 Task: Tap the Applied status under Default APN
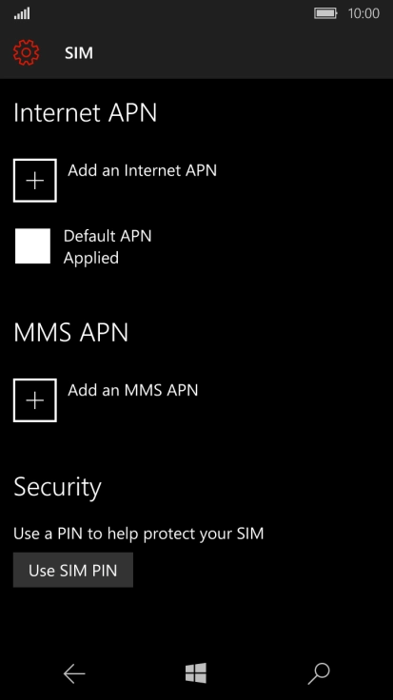[x=91, y=259]
